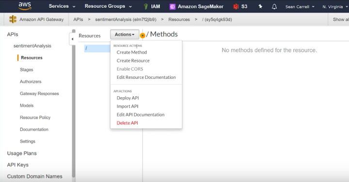The image size is (349, 182).
Task: Click the orange dot beside Methods
Action: click(x=143, y=35)
